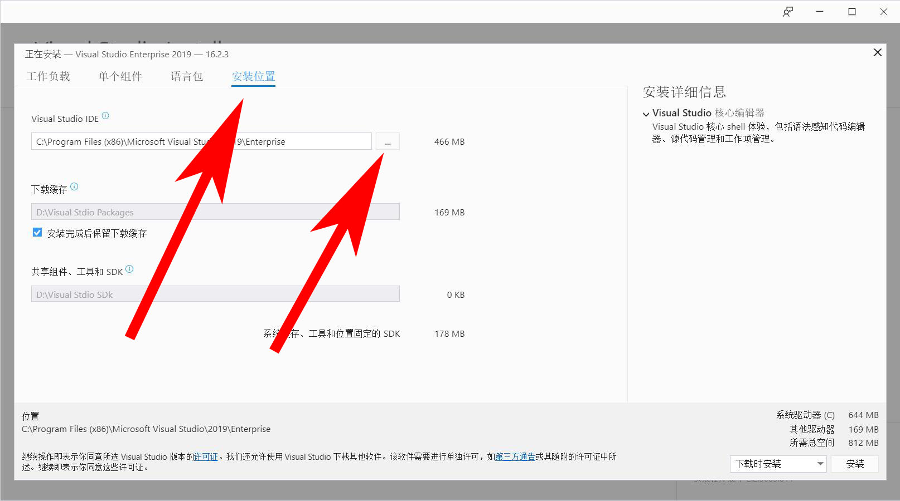
Task: Open the 工作负载 tab
Action: point(48,76)
